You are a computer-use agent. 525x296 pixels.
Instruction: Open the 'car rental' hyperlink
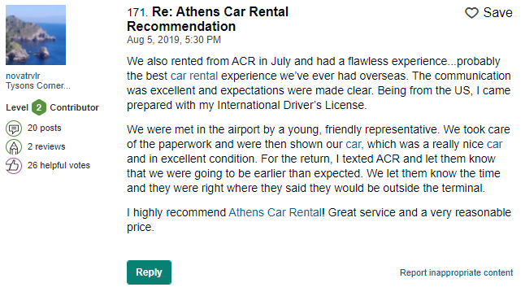194,76
